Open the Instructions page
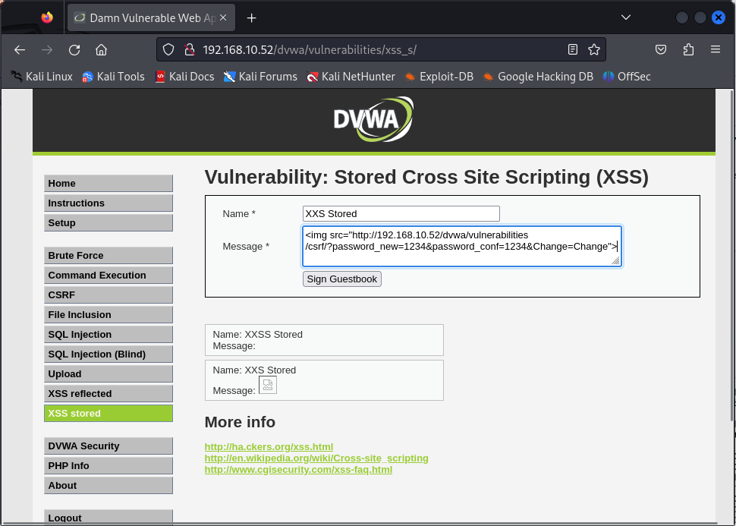The width and height of the screenshot is (736, 526). coord(109,203)
